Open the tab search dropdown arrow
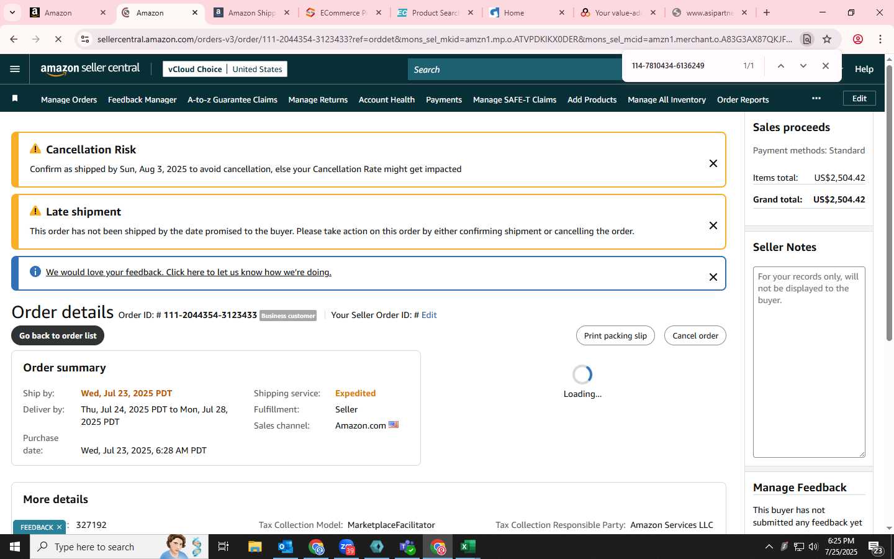This screenshot has width=894, height=559. click(x=12, y=12)
